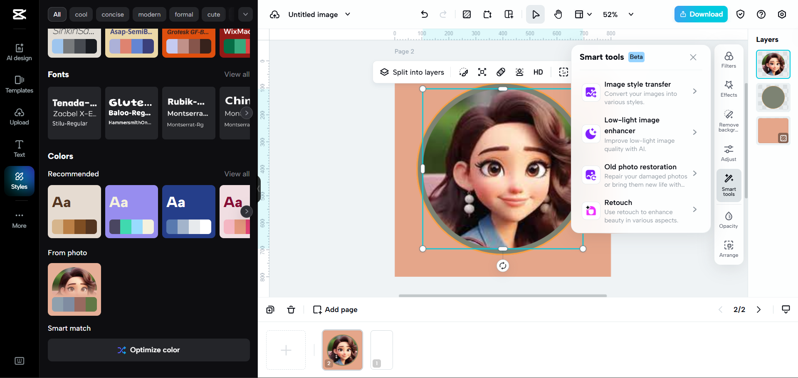This screenshot has height=378, width=798.
Task: Select the 'modern' style filter chip
Action: (149, 14)
